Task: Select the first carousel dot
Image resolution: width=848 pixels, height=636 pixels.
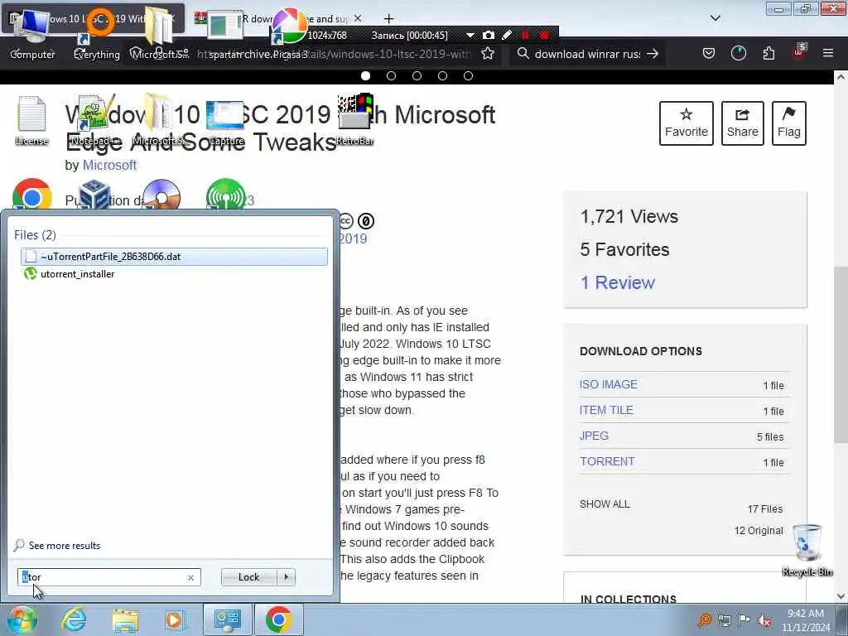Action: coord(365,75)
